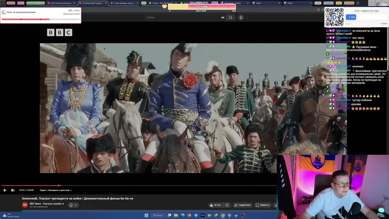
Task: Open the weather widget 'Mostly cloudy'
Action: click(10, 215)
